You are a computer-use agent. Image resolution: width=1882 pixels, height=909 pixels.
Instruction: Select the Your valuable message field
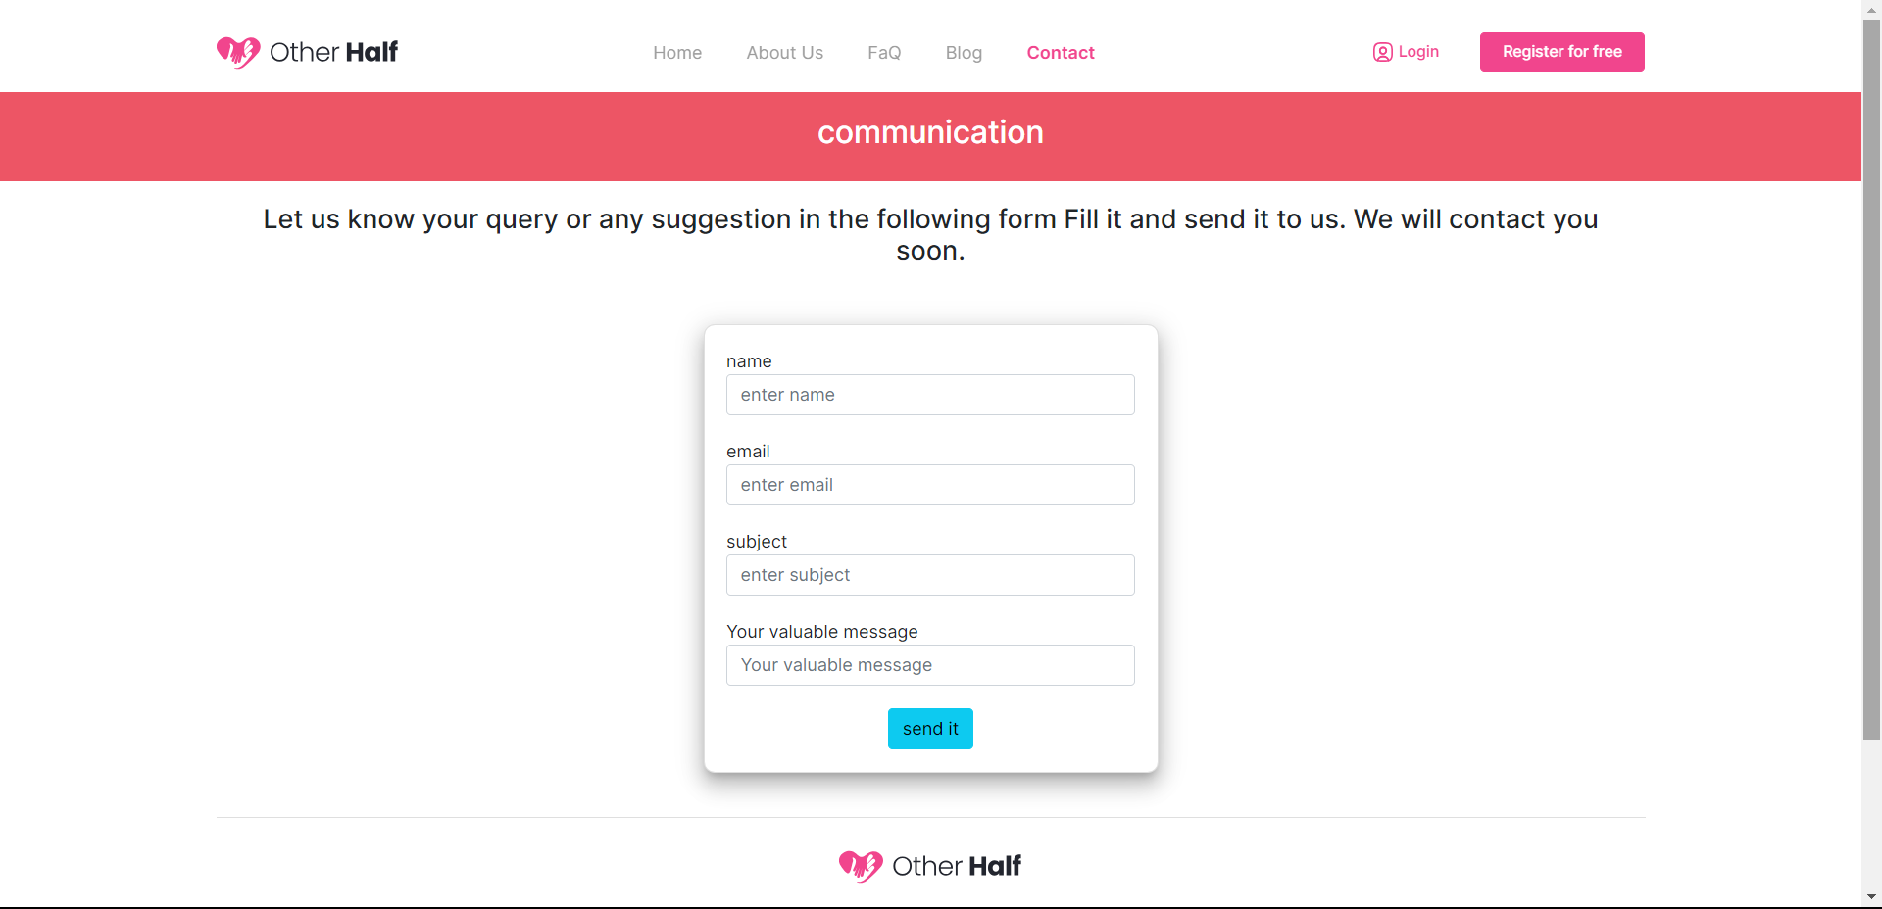pyautogui.click(x=929, y=665)
